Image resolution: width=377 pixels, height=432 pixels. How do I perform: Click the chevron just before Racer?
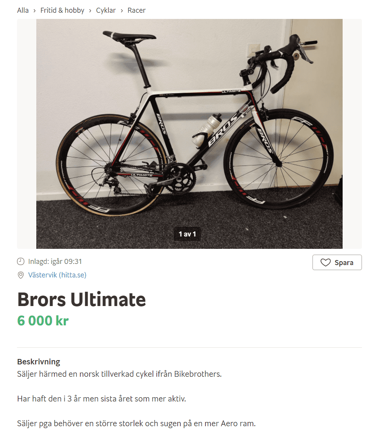(x=122, y=10)
